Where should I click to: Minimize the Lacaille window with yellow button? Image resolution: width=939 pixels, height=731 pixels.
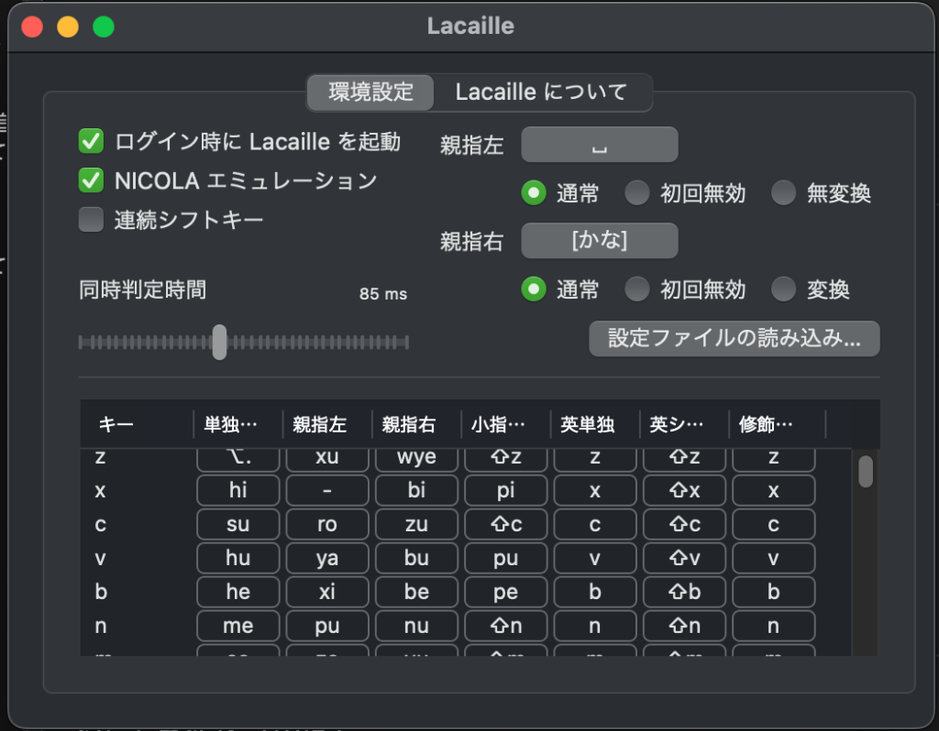point(68,27)
